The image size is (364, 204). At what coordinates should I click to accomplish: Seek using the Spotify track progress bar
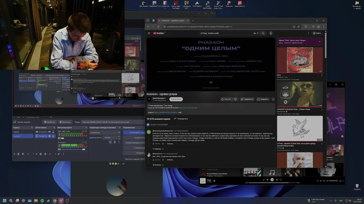click(x=272, y=183)
